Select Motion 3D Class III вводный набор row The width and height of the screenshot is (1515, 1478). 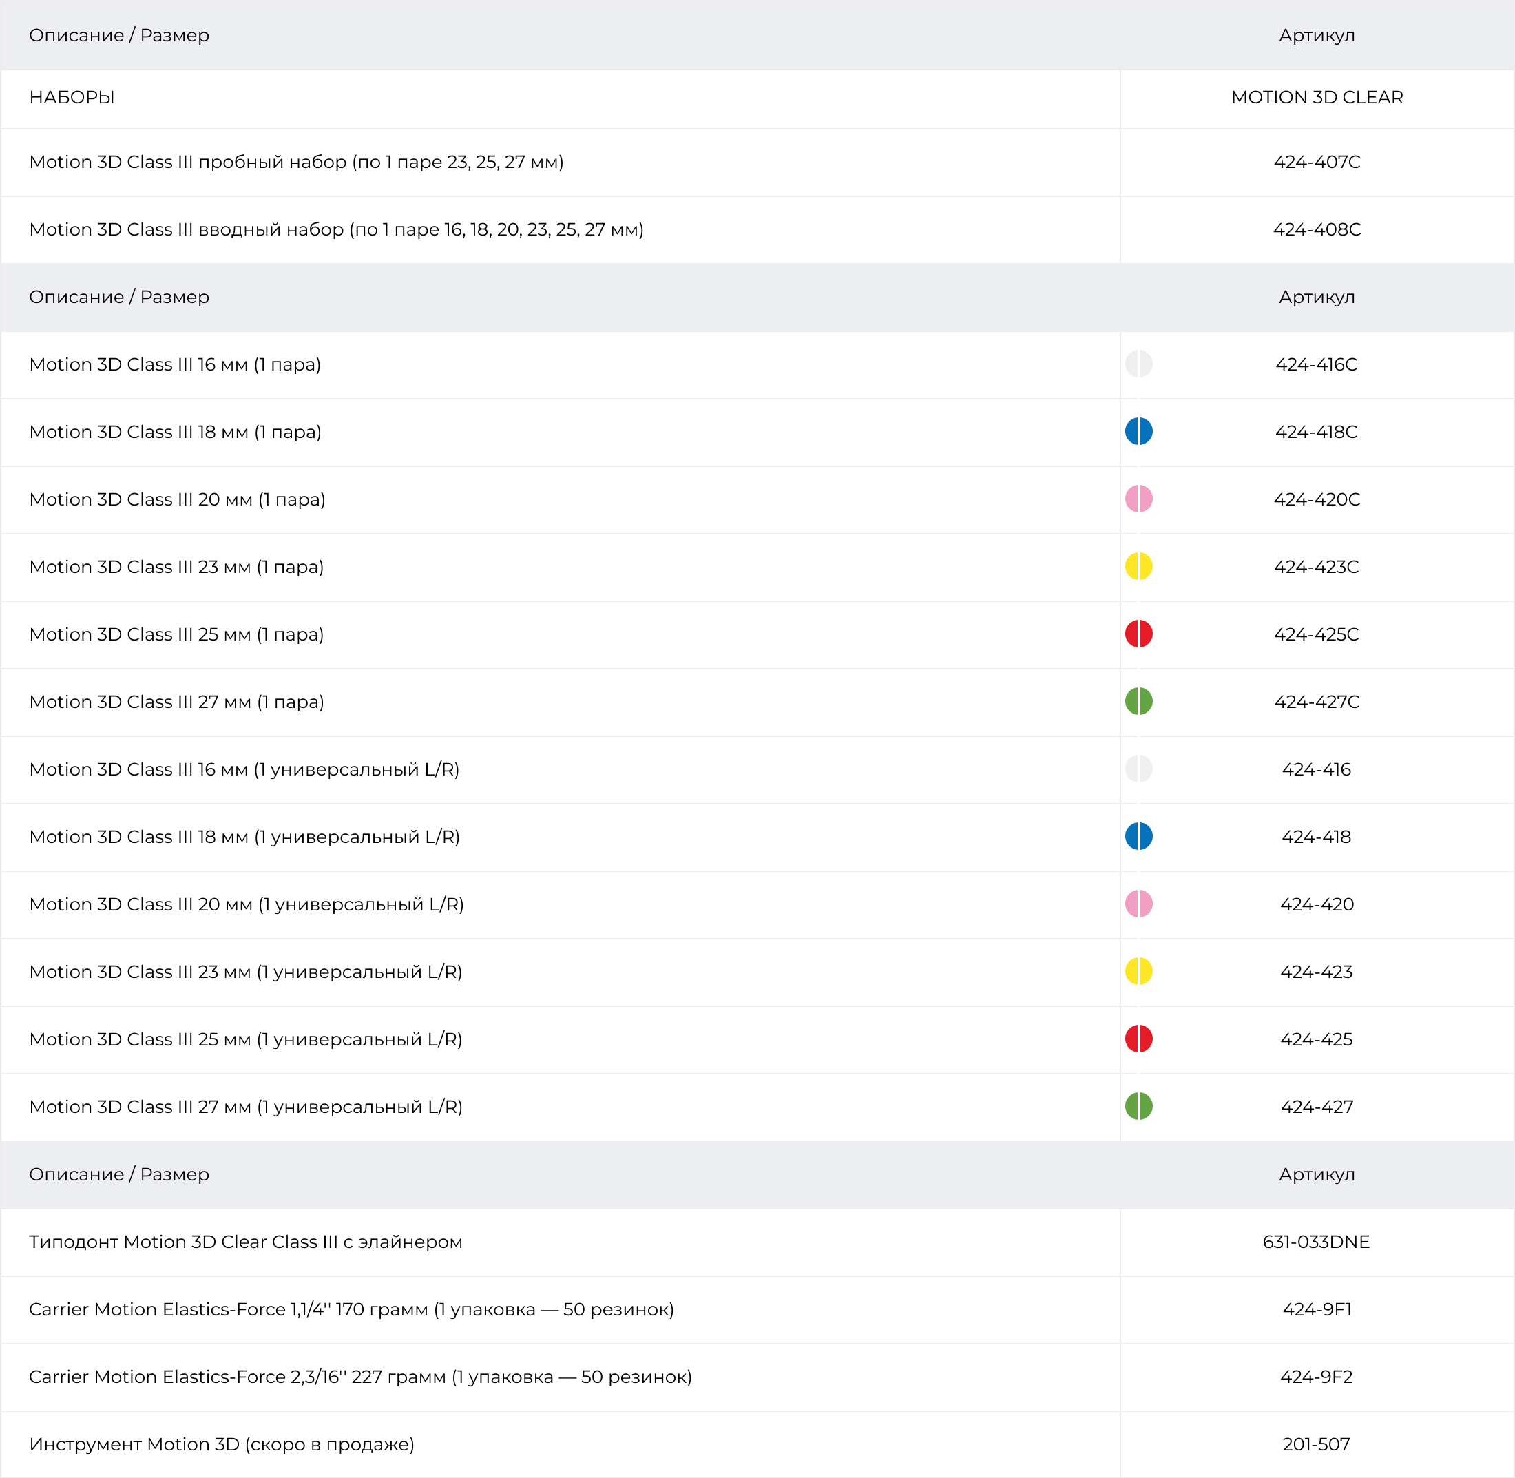coord(336,230)
